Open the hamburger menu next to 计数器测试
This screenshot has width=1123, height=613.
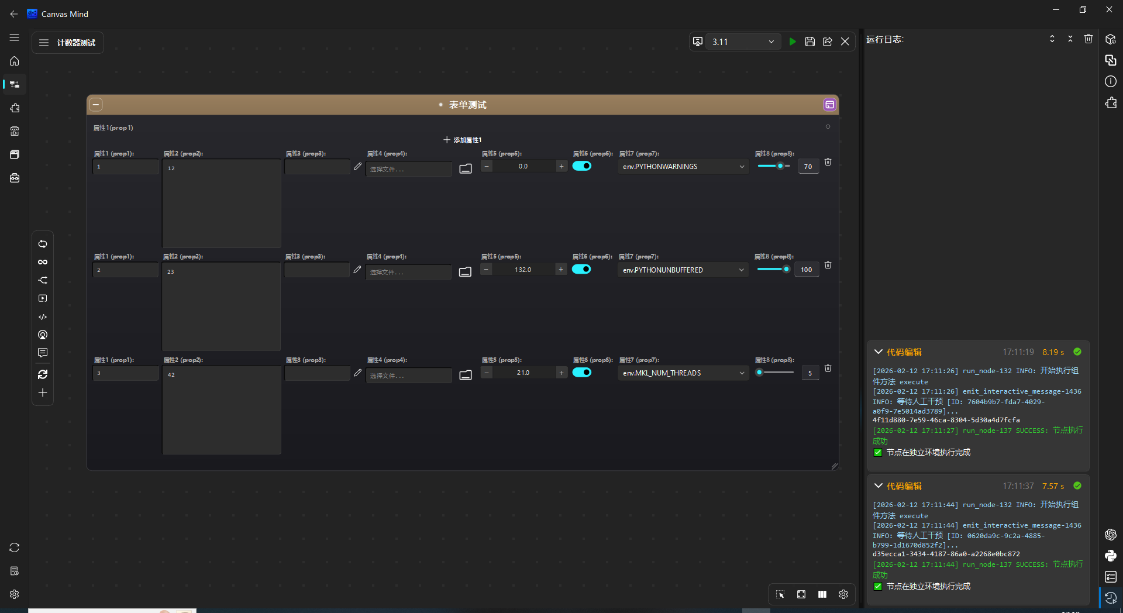(44, 43)
